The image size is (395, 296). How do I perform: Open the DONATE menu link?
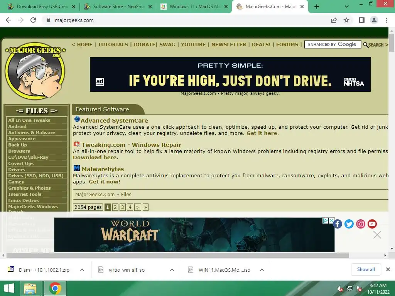144,45
